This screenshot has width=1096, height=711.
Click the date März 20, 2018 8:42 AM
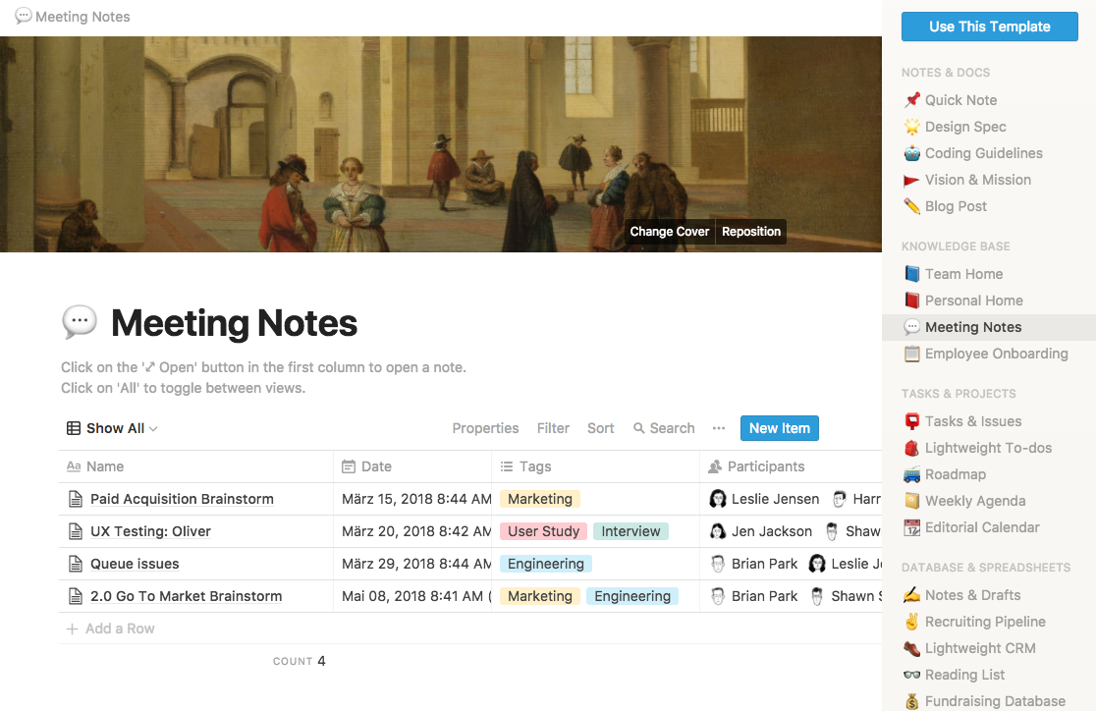coord(415,531)
